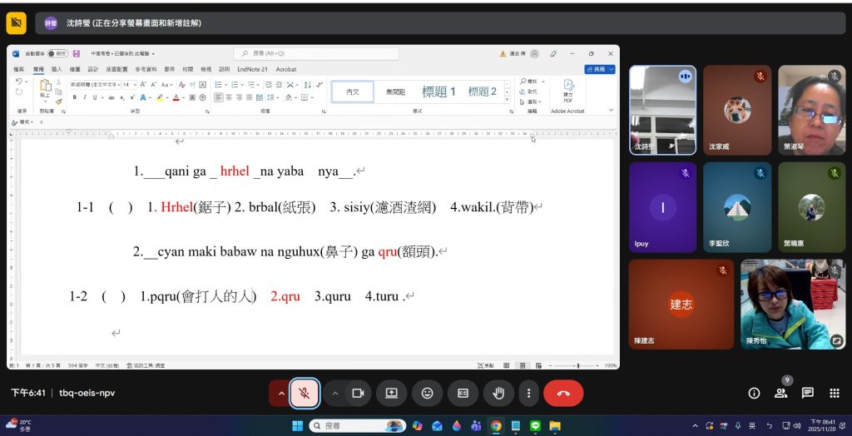This screenshot has height=436, width=852.
Task: Open the activities grid icon
Action: click(834, 393)
